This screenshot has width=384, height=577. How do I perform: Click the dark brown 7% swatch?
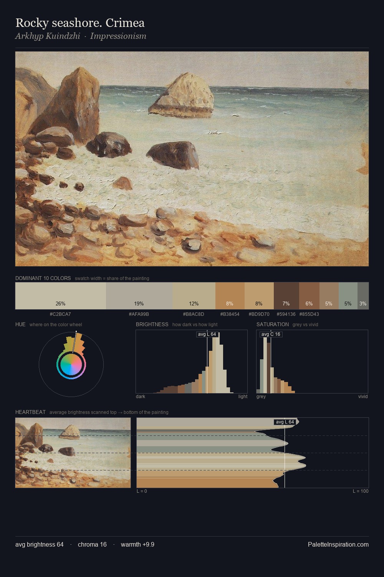pos(286,295)
